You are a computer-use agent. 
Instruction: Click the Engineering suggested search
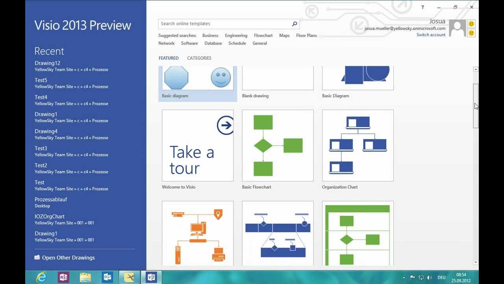click(236, 35)
